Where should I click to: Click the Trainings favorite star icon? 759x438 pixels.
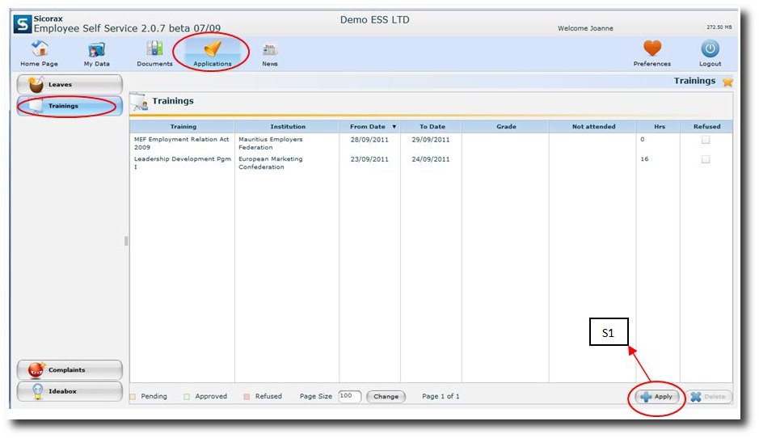(x=727, y=82)
